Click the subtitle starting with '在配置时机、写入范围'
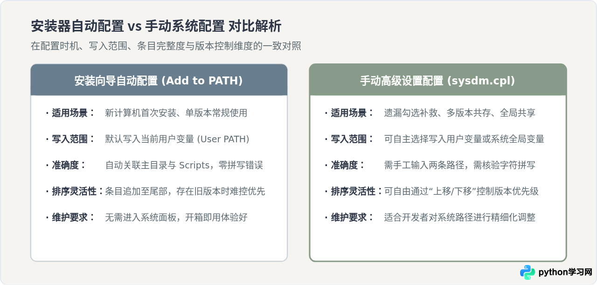This screenshot has height=285, width=597. pos(166,46)
